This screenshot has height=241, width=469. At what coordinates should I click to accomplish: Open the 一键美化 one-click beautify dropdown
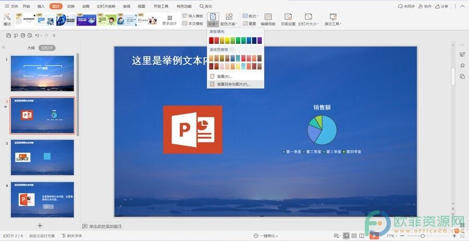pyautogui.click(x=266, y=236)
